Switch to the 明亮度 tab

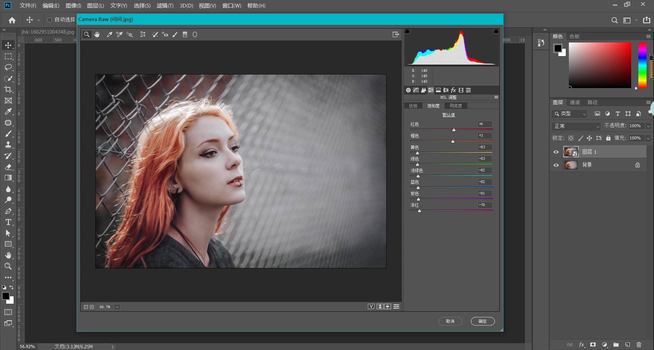[455, 106]
